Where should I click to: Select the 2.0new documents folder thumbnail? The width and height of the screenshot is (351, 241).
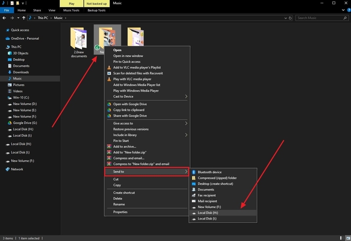(78, 40)
